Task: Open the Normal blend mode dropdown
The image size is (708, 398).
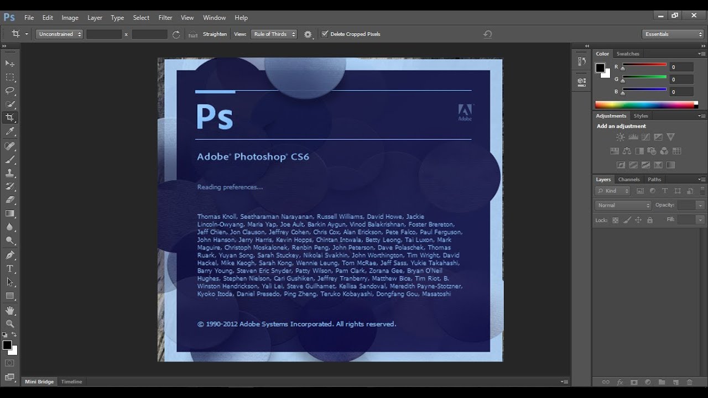Action: point(623,205)
